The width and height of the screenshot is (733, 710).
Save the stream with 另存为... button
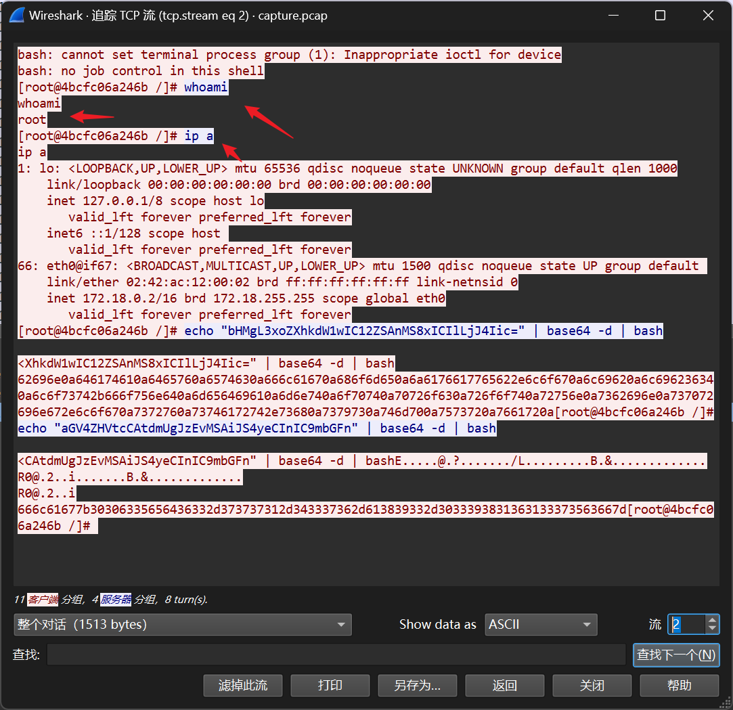(x=418, y=686)
